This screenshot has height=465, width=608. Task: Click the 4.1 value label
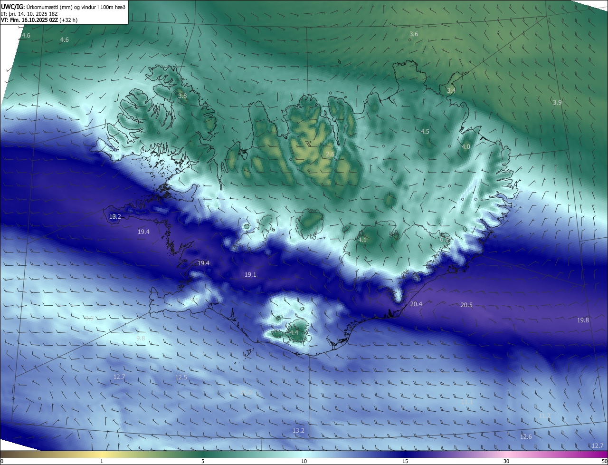pyautogui.click(x=362, y=240)
